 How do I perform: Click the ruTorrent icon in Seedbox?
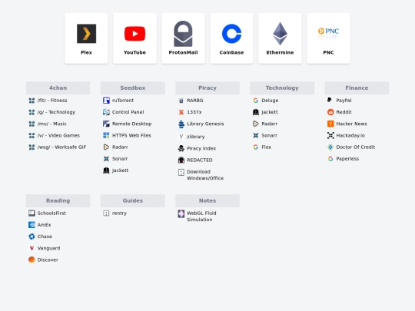coord(106,101)
